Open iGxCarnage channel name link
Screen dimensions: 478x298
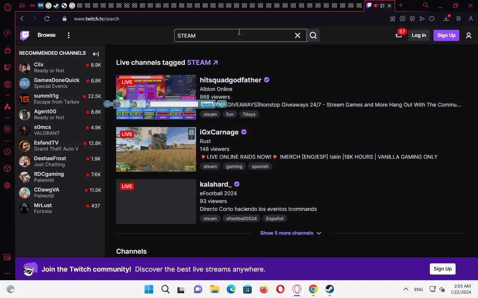coord(219,132)
